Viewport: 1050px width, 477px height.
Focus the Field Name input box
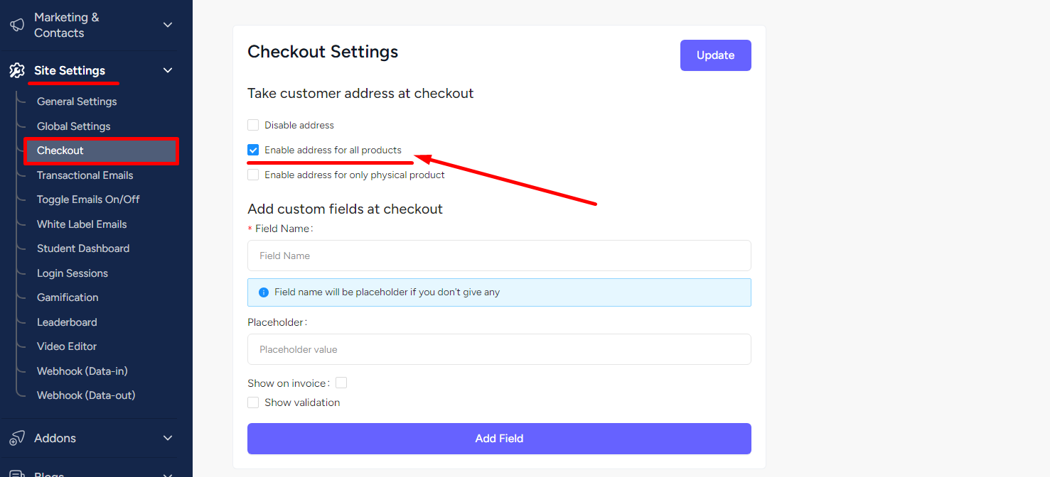pos(499,256)
